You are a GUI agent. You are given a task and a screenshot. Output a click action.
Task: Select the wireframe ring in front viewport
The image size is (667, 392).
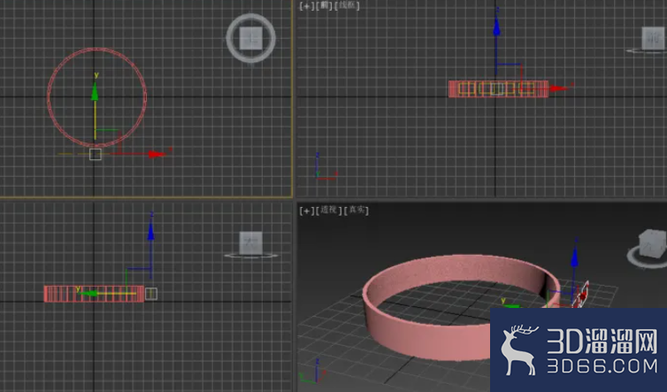(x=498, y=89)
